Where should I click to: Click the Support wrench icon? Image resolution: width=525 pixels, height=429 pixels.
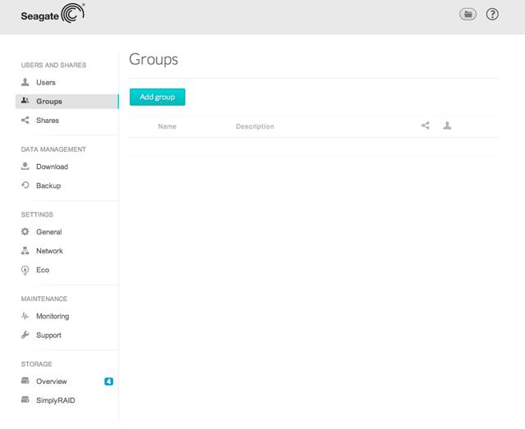click(25, 335)
